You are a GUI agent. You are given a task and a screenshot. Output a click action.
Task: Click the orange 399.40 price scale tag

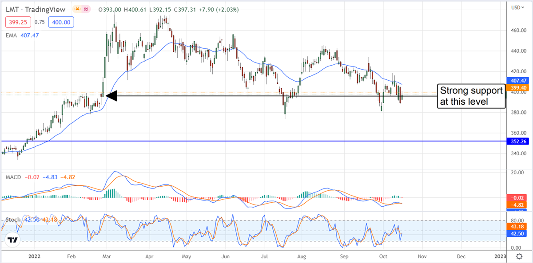518,88
